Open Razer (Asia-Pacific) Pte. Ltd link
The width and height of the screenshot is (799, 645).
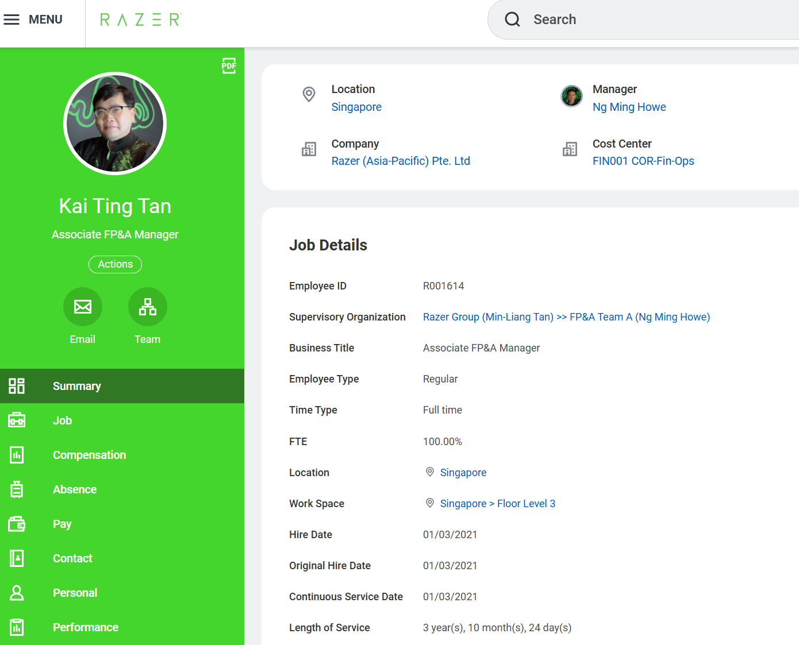401,161
